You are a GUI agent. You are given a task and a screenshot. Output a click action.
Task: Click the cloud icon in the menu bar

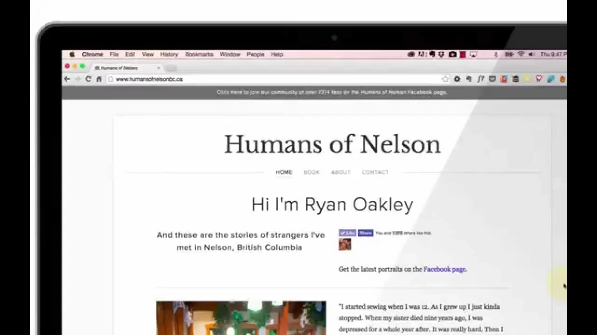coord(411,54)
